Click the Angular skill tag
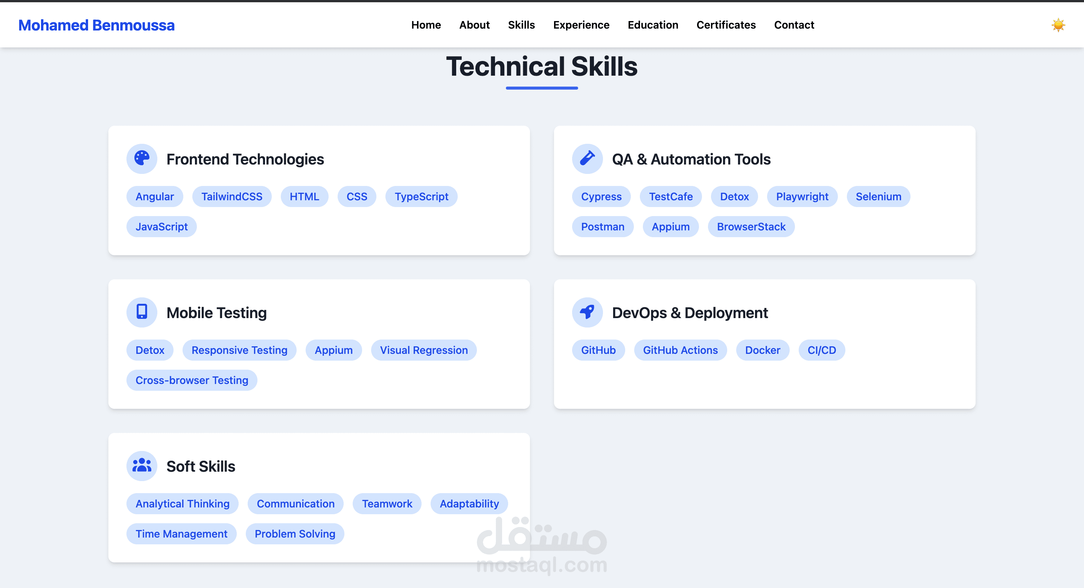The width and height of the screenshot is (1084, 588). point(154,197)
